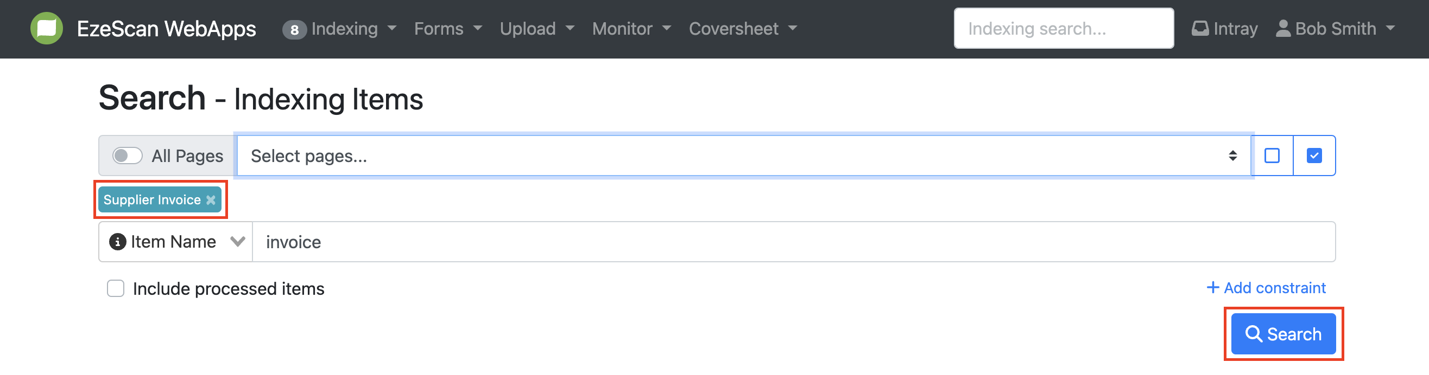Expand the Item Name constraint dropdown

click(x=237, y=242)
